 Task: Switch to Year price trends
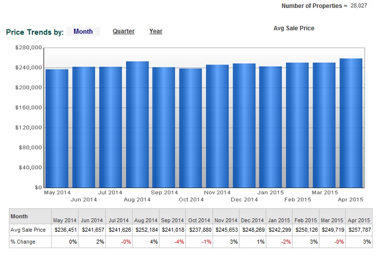155,31
